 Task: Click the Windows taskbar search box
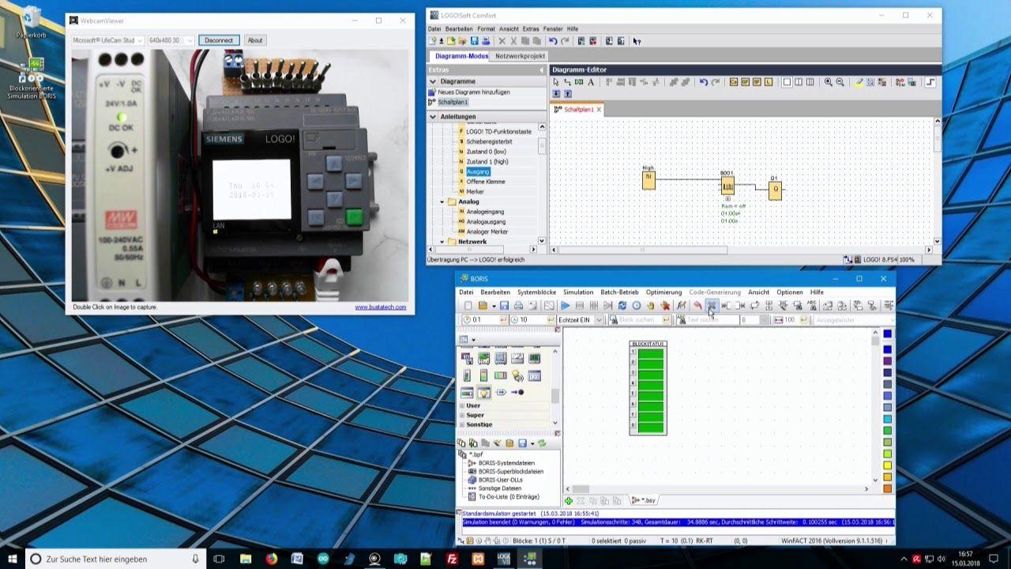click(x=116, y=559)
